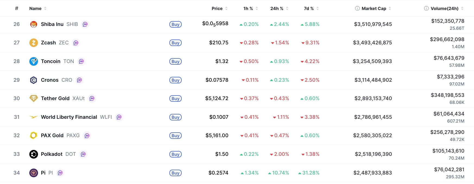This screenshot has height=184, width=474.
Task: Open the Name column header
Action: (36, 8)
